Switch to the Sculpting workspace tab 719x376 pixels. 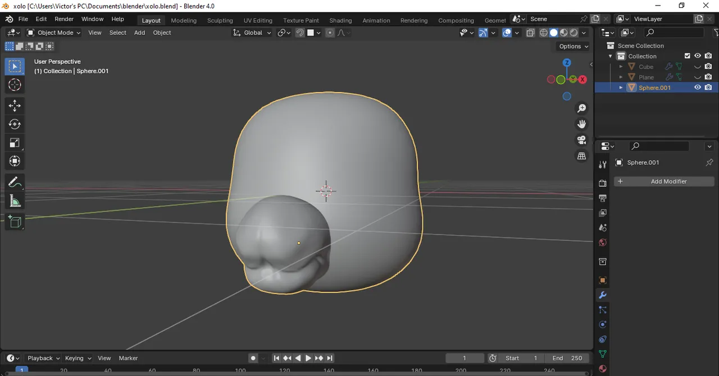click(x=220, y=20)
